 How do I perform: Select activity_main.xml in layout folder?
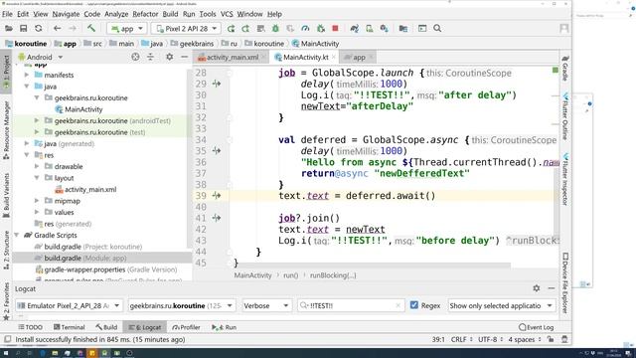point(85,190)
